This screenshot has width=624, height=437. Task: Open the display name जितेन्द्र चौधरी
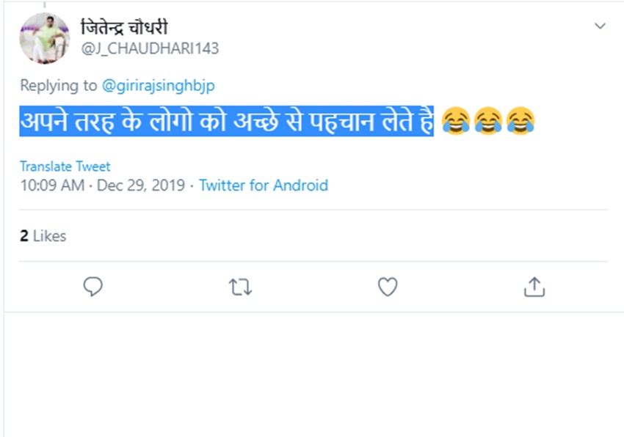point(124,28)
